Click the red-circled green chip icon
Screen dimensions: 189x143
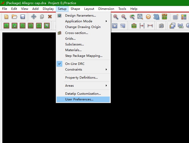134,25
